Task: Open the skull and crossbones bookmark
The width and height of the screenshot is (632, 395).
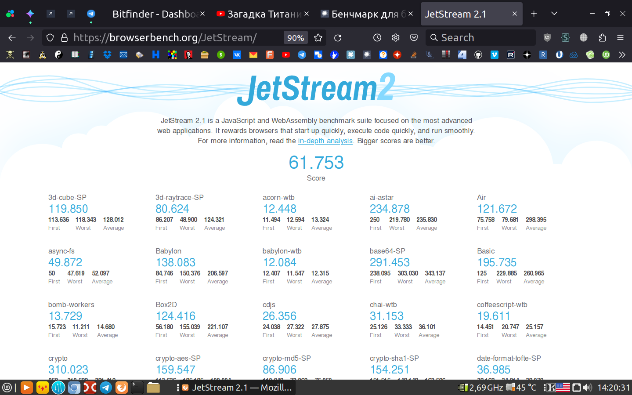Action: [10, 54]
